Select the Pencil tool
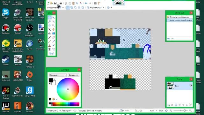The image size is (204, 115). coord(50,42)
